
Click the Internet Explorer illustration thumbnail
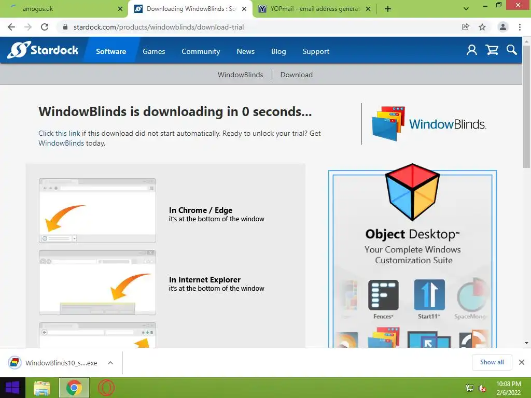click(97, 282)
